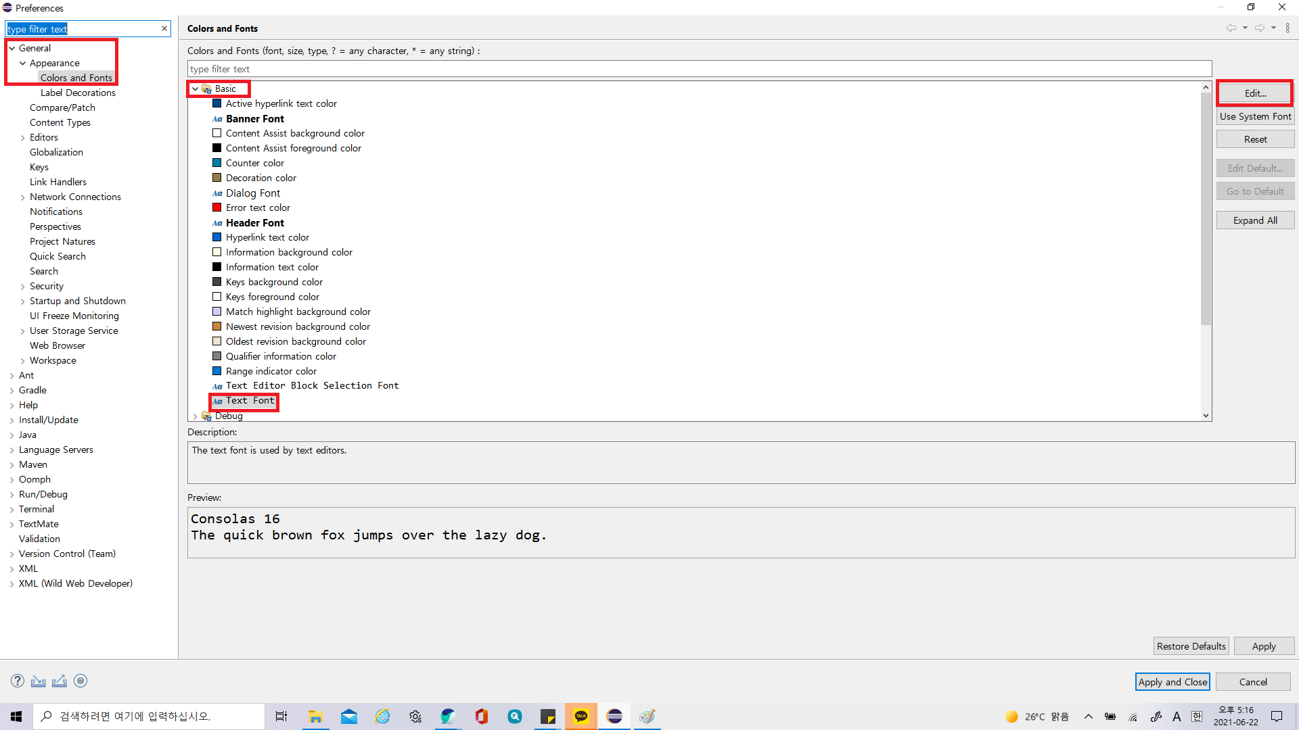
Task: Select Label Decorations in the tree
Action: click(x=78, y=93)
